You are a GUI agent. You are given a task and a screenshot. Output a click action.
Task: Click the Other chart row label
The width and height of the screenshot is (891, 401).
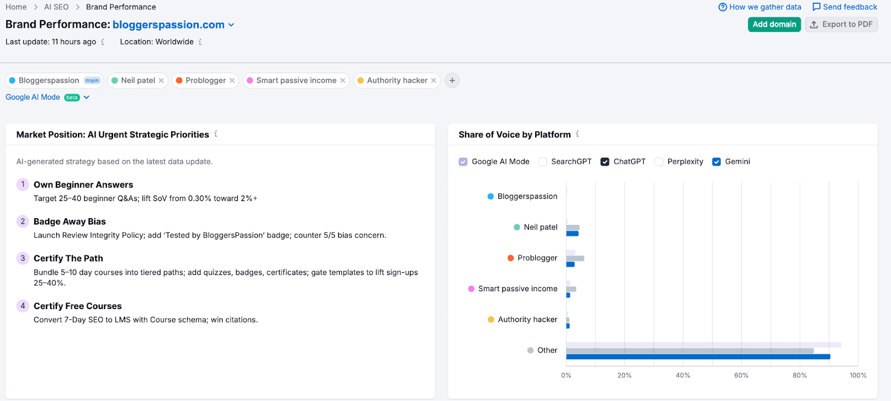click(x=547, y=350)
